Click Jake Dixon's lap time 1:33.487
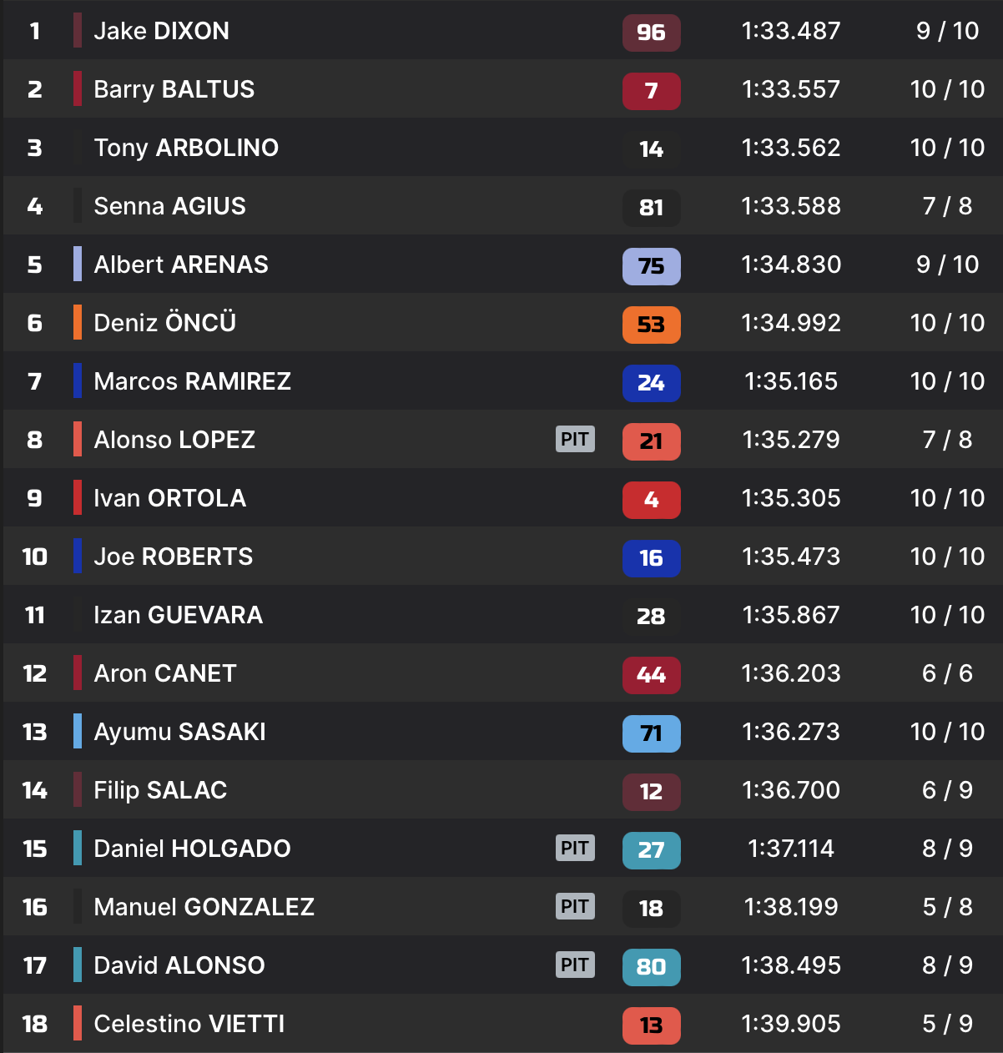Image resolution: width=1003 pixels, height=1053 pixels. (x=790, y=31)
